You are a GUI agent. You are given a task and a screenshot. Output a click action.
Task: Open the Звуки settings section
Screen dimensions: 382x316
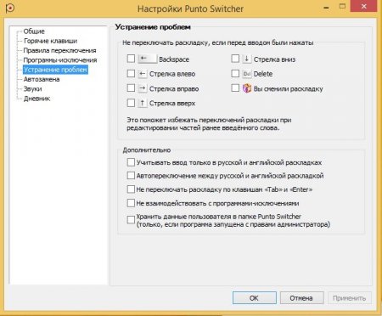(32, 89)
